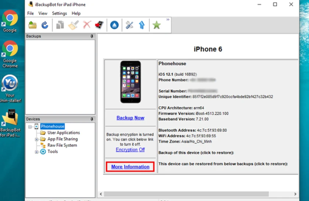Image resolution: width=309 pixels, height=201 pixels.
Task: Open the View menu
Action: coord(43,14)
